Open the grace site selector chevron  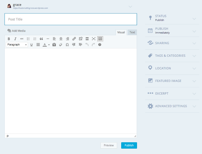(130, 7)
